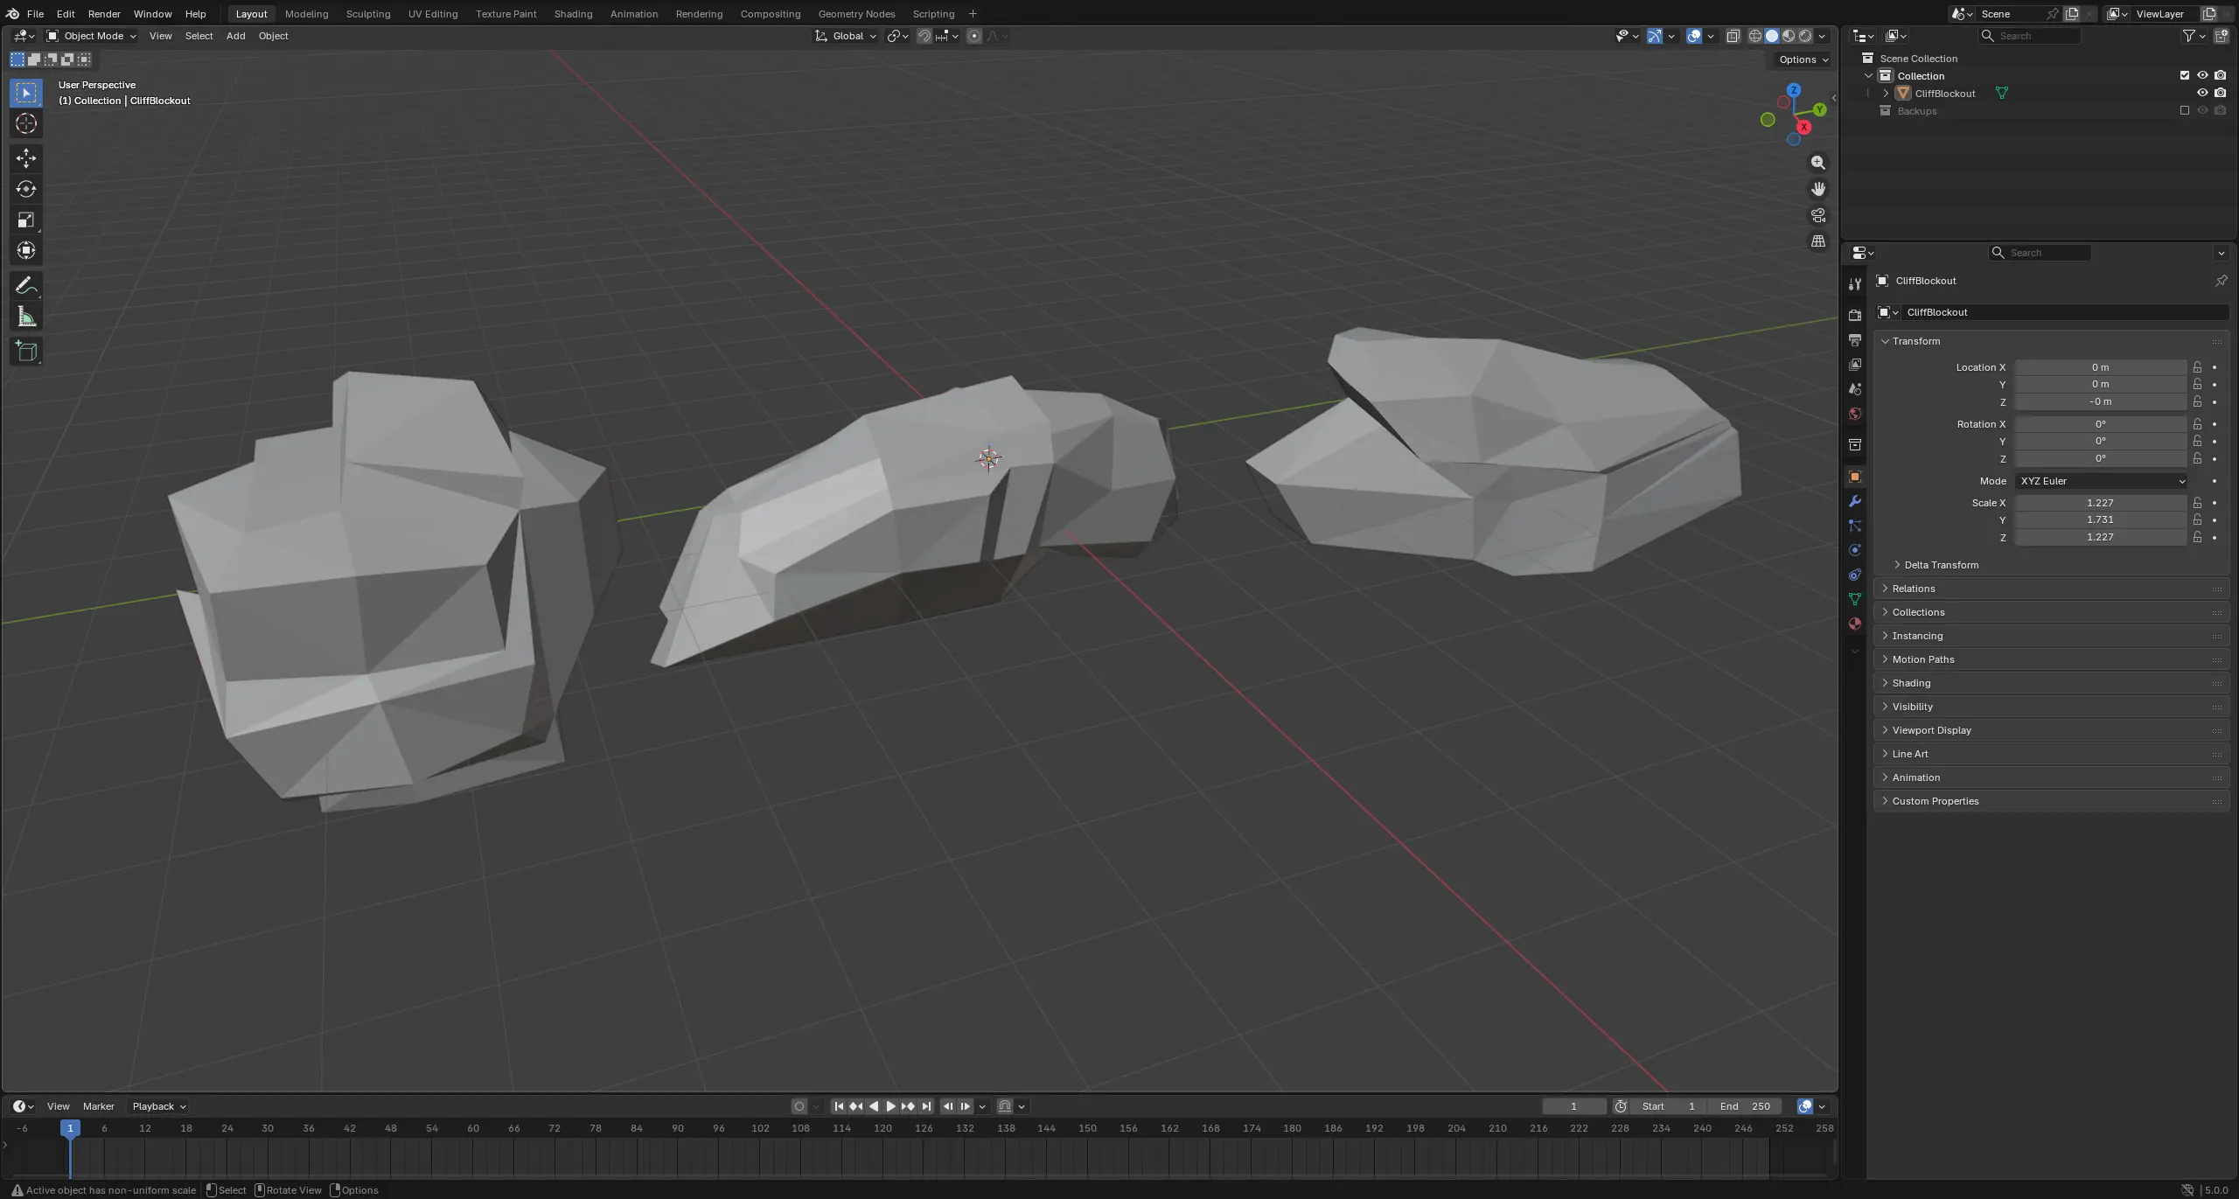Hide CliffBlockout in viewport
The width and height of the screenshot is (2239, 1199).
(x=2202, y=93)
